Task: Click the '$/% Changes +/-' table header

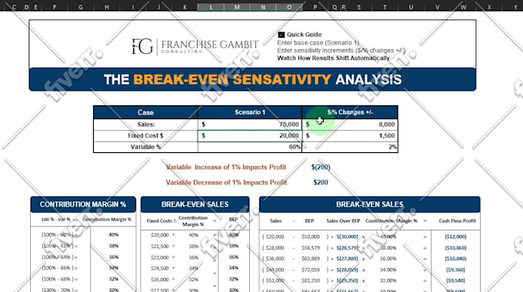Action: (x=350, y=112)
